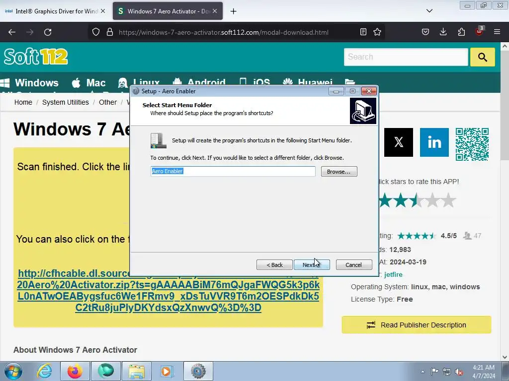Image resolution: width=509 pixels, height=381 pixels.
Task: Click the Soft112 logo
Action: click(x=36, y=57)
